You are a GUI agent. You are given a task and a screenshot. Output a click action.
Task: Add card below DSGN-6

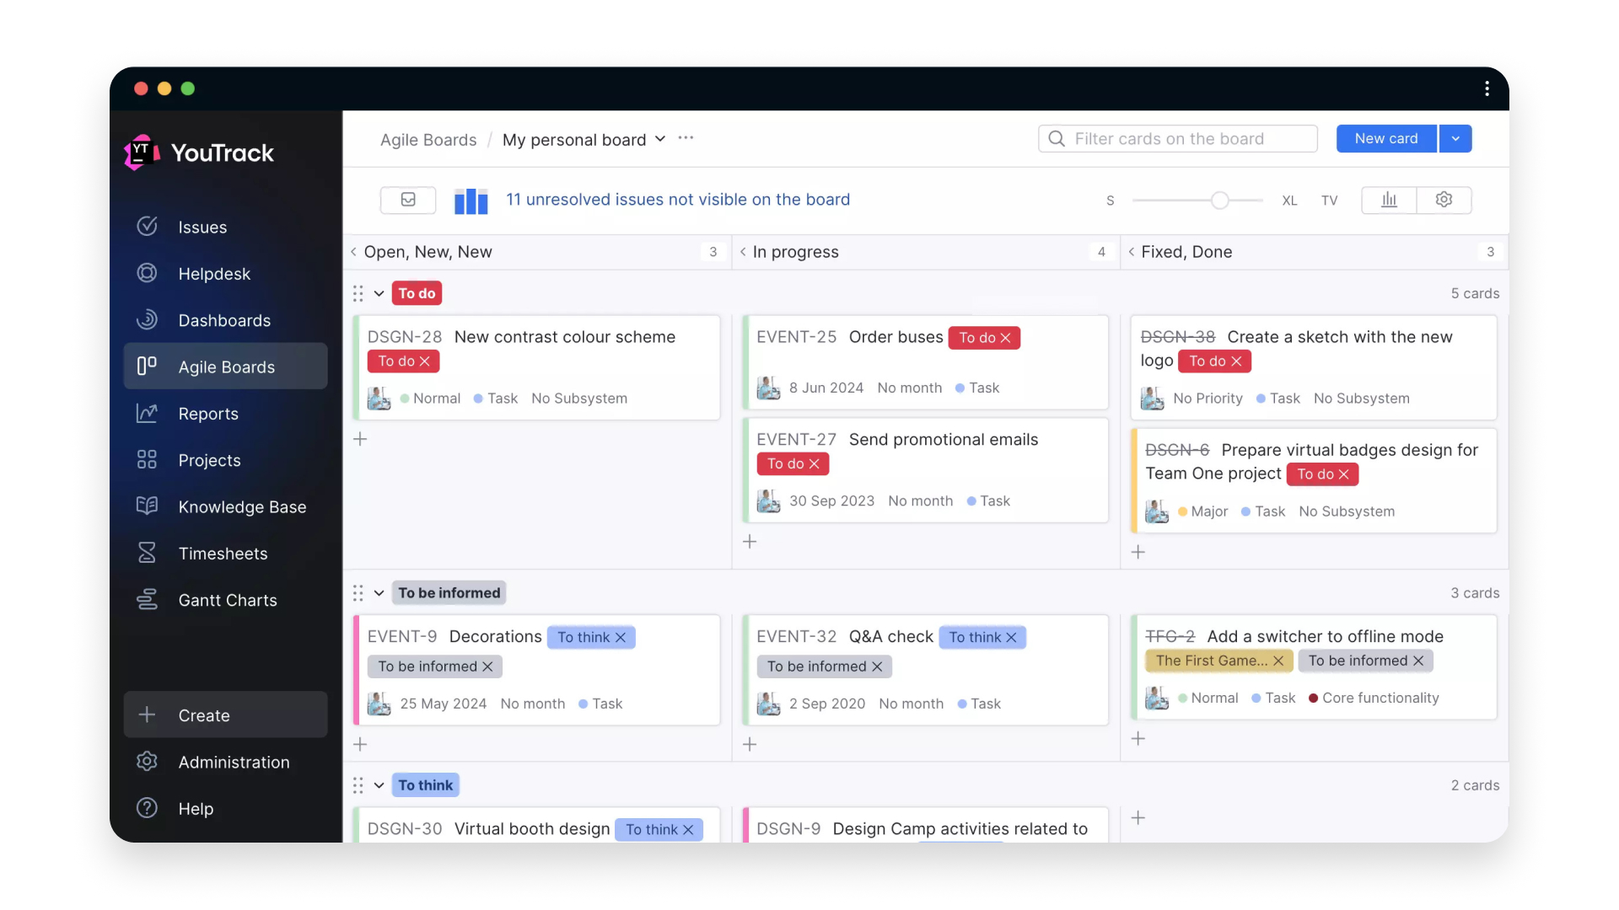pyautogui.click(x=1138, y=552)
